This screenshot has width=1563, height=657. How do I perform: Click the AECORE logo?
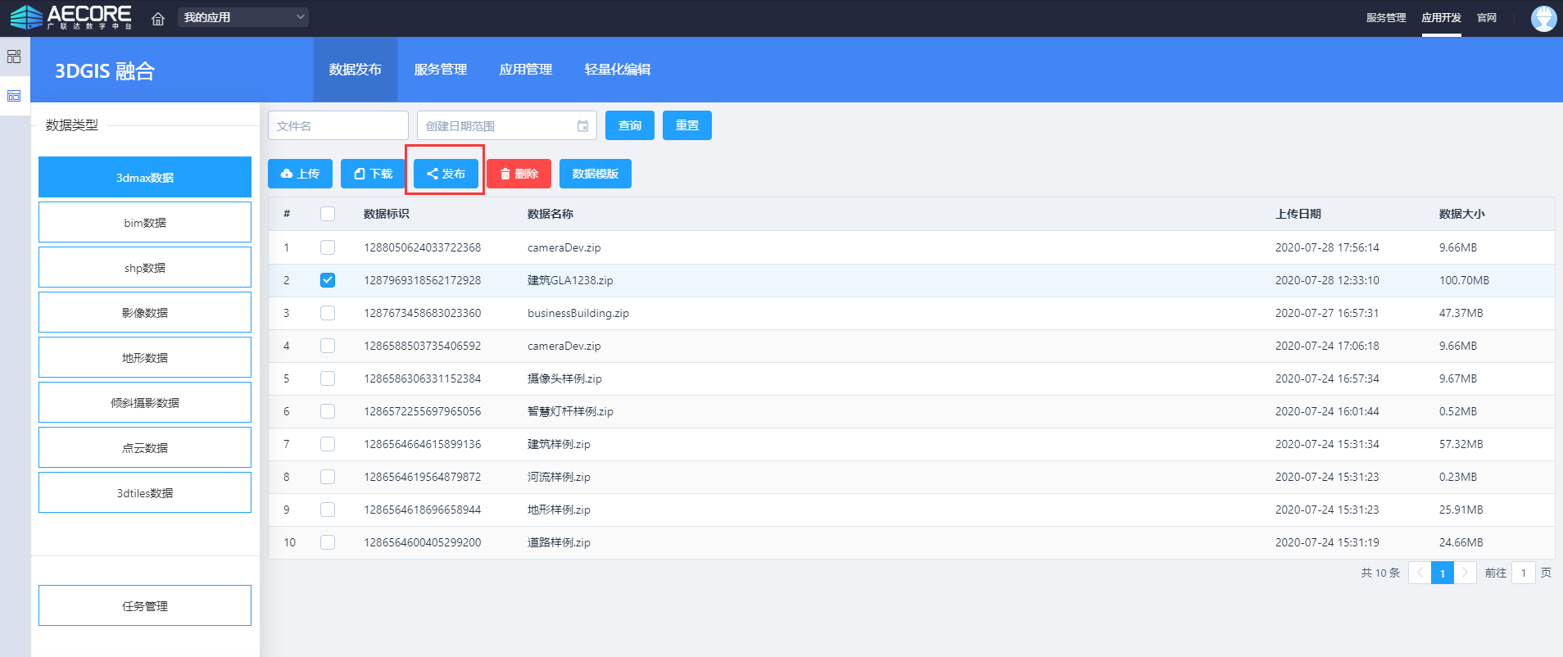[x=70, y=17]
